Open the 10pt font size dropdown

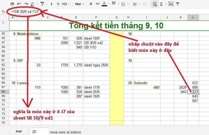pos(79,4)
